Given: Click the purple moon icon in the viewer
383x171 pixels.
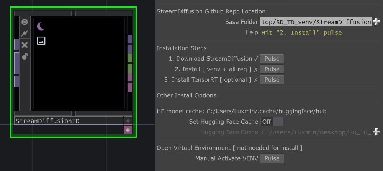Looking at the screenshot, I should [41, 26].
